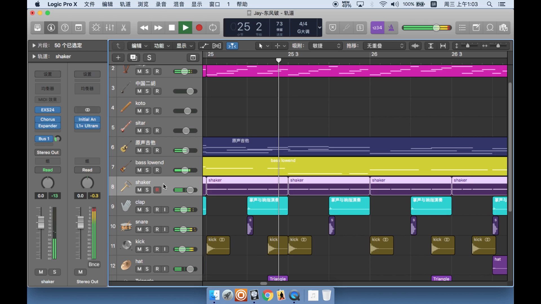Click the add new track plus button

(118, 58)
